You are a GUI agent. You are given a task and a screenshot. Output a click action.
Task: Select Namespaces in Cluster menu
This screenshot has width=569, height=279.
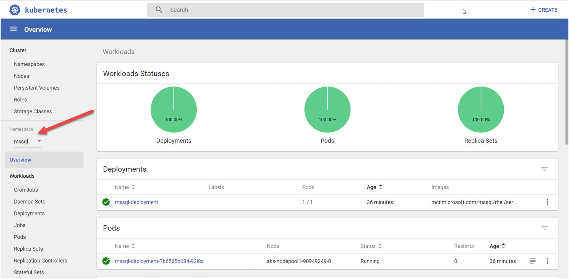pos(29,64)
